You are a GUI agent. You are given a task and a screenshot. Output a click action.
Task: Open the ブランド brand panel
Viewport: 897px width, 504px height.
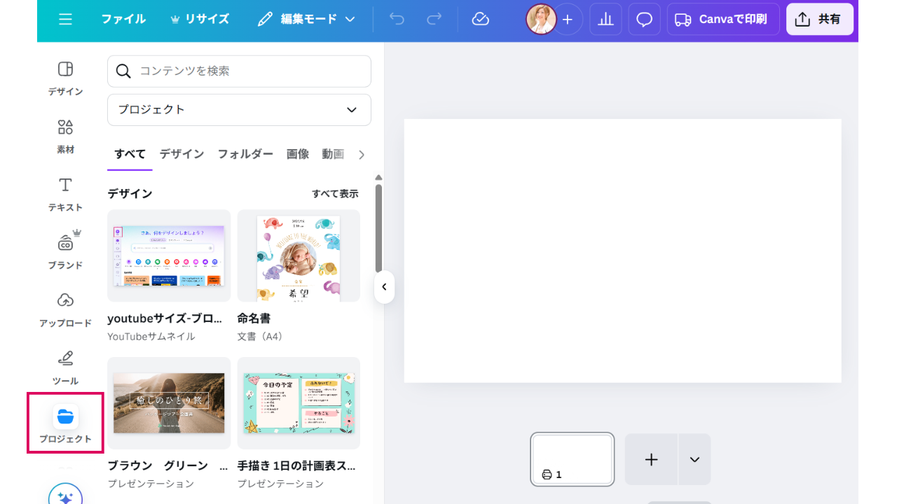click(65, 251)
